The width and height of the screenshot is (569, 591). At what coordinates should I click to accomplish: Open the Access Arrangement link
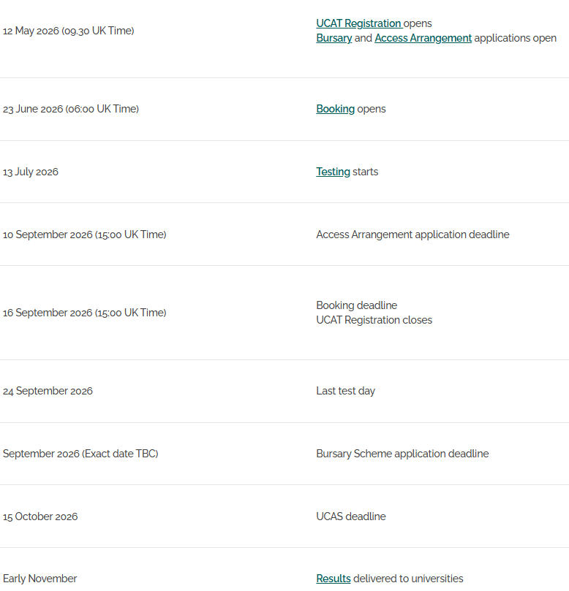point(423,38)
